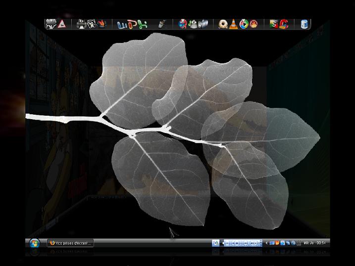The image size is (355, 266).
Task: Open the computer monitor icon in the dock
Action: click(x=51, y=24)
